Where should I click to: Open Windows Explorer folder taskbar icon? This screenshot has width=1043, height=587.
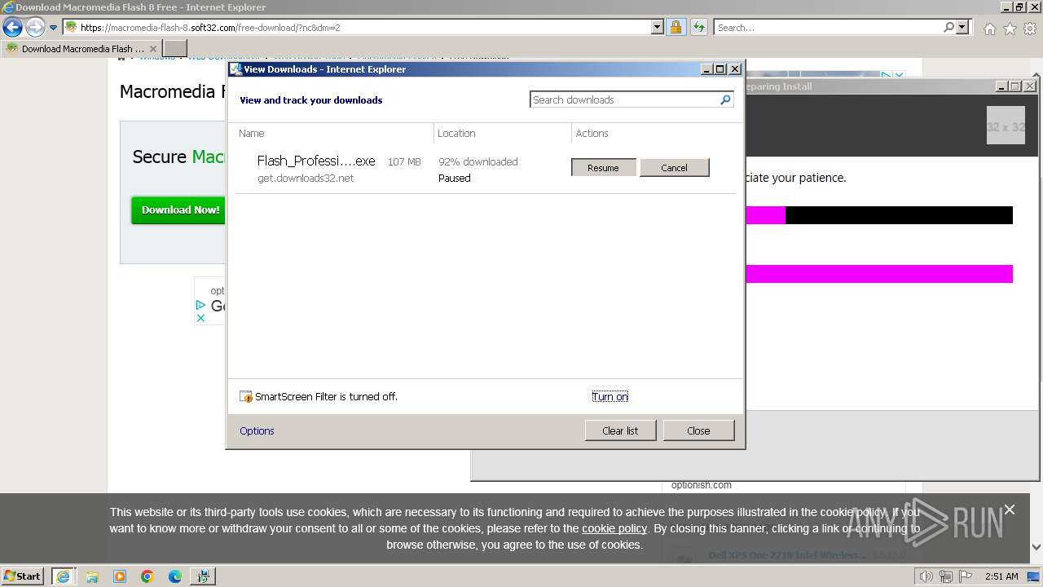[91, 576]
